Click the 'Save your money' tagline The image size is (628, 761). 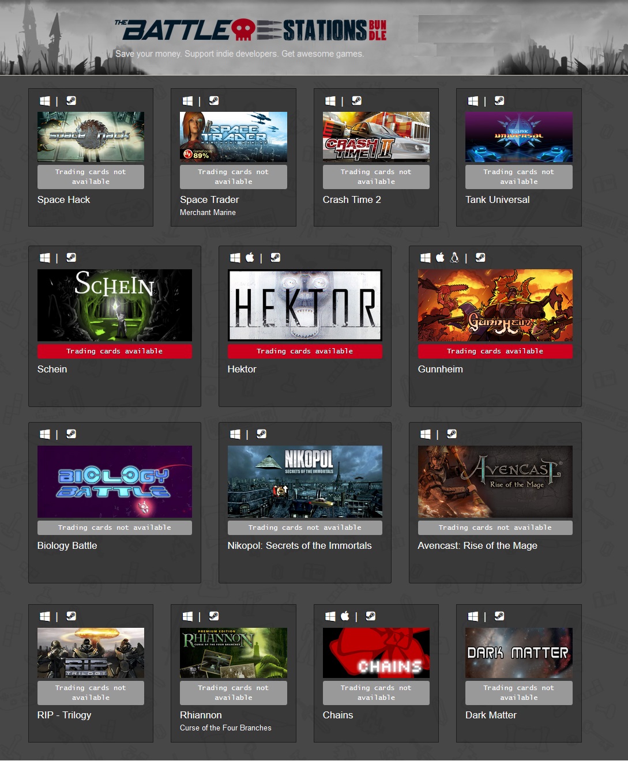(x=239, y=54)
